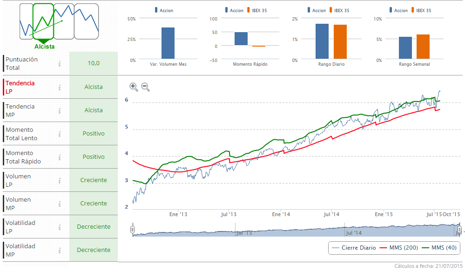465x272 pixels.
Task: Click the blue Var. Volumen Mes bar
Action: tap(168, 43)
